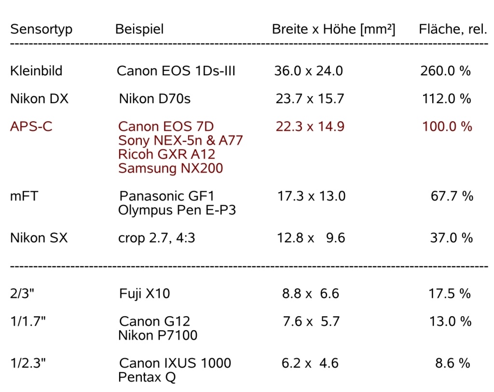Click the Fläche, rel. column header
Image resolution: width=494 pixels, height=392 pixels.
[453, 29]
